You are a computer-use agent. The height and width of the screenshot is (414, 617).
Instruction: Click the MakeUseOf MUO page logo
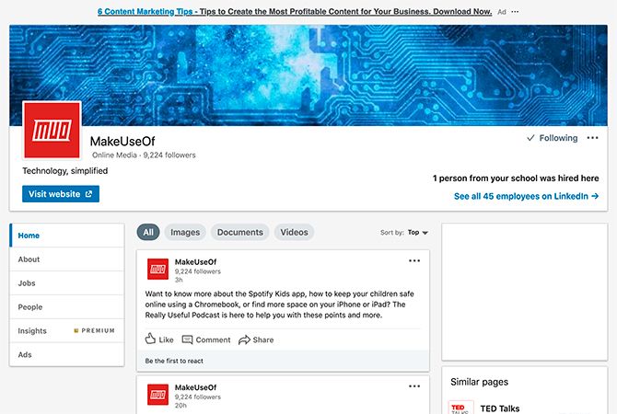(x=52, y=130)
